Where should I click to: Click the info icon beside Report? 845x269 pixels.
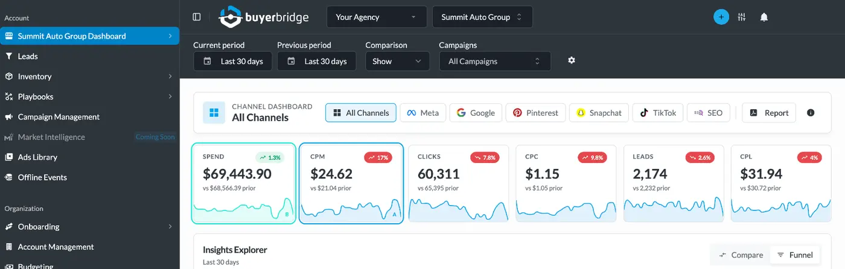[x=811, y=113]
